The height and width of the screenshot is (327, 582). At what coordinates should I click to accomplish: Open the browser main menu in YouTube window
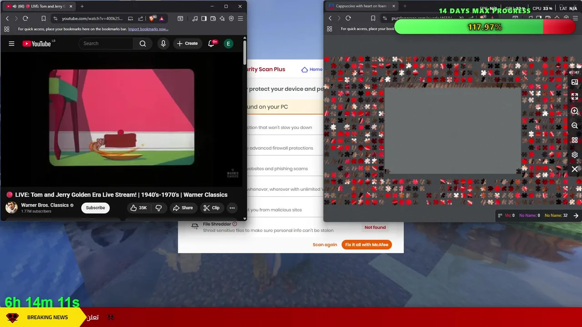(240, 19)
